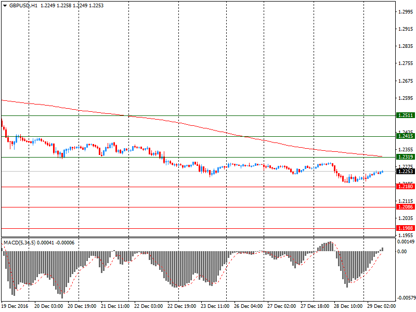Viewport: 416px width, 312px height.
Task: Click the 1.2835 price scale value
Action: [x=406, y=46]
